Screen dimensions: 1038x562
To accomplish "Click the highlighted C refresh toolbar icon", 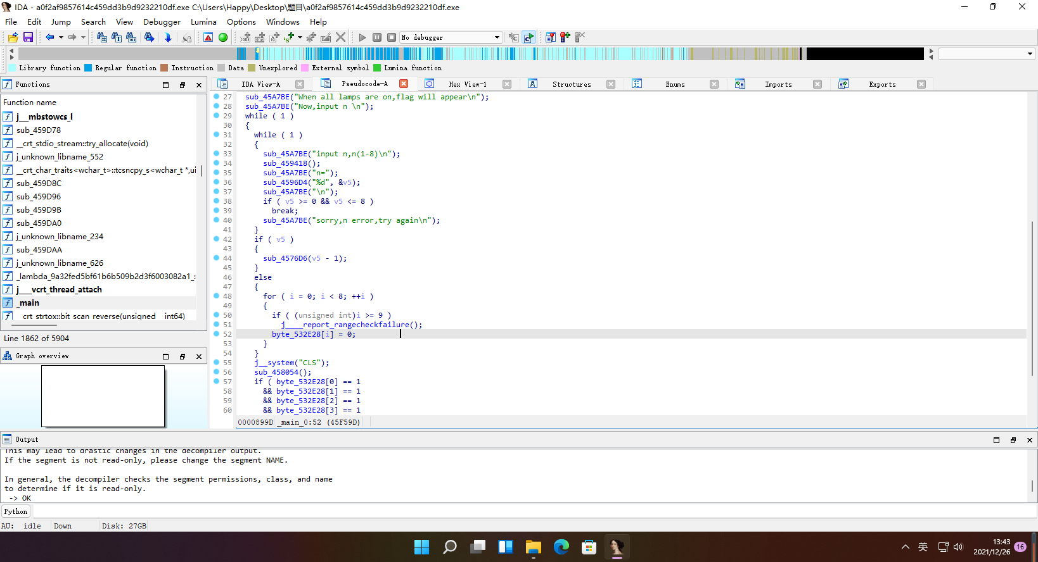I will pyautogui.click(x=529, y=37).
